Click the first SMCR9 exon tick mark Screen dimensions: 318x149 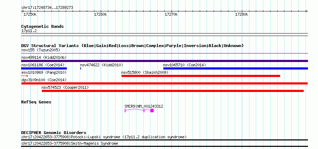125,111
